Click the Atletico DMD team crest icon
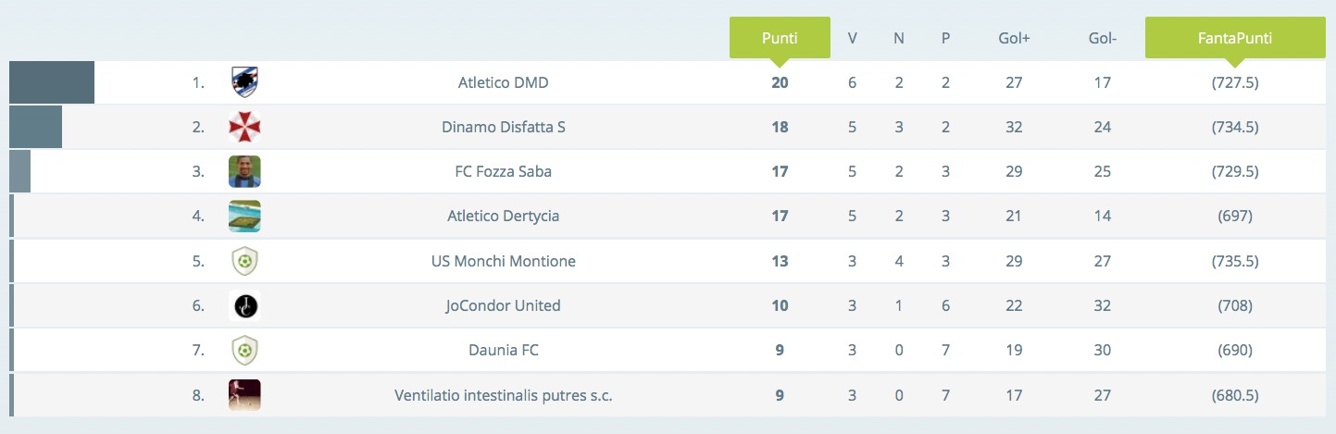 [244, 82]
